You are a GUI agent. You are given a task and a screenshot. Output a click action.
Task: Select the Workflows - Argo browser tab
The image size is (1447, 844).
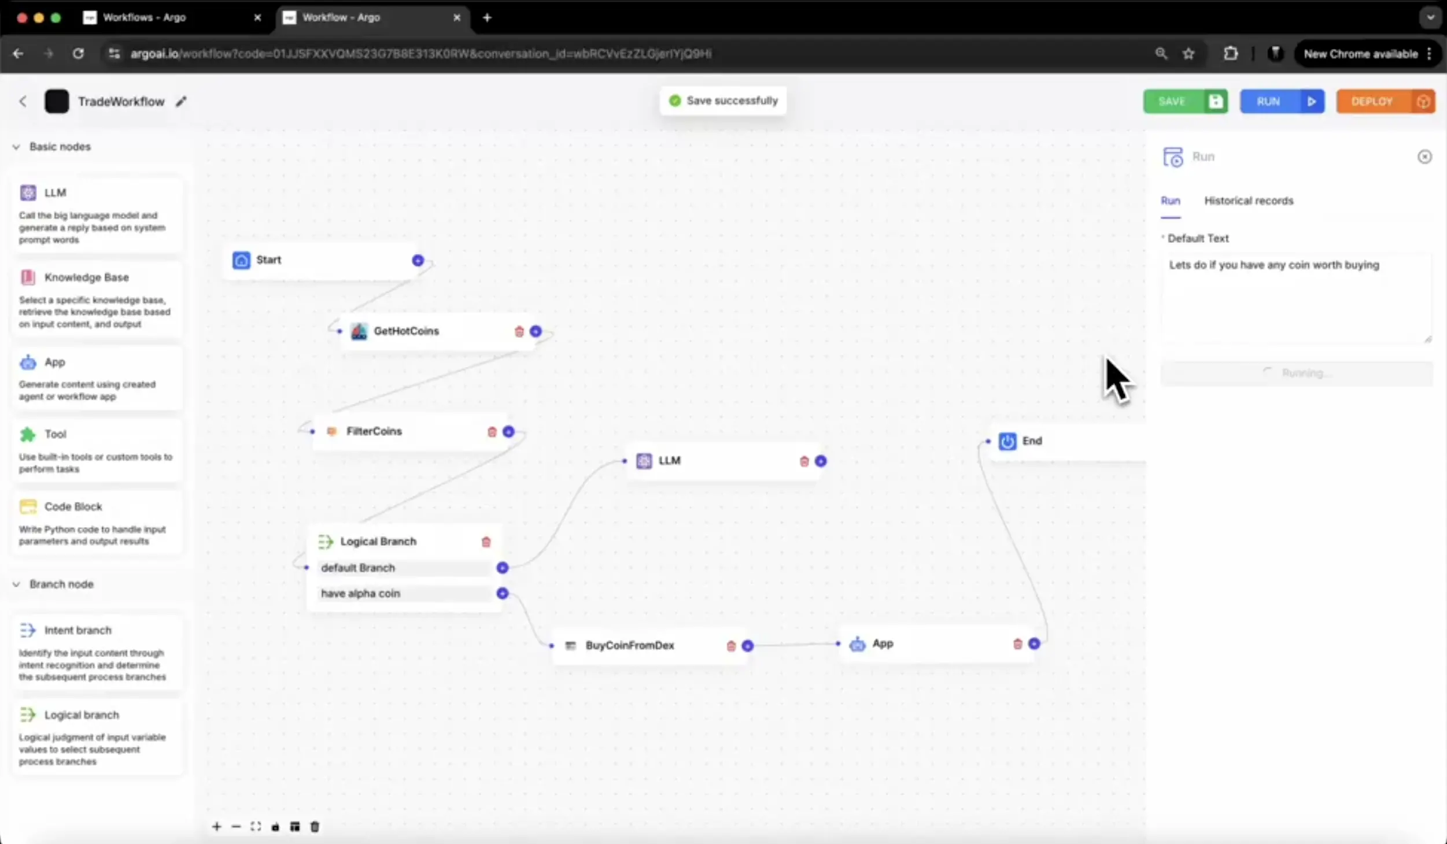pyautogui.click(x=145, y=17)
